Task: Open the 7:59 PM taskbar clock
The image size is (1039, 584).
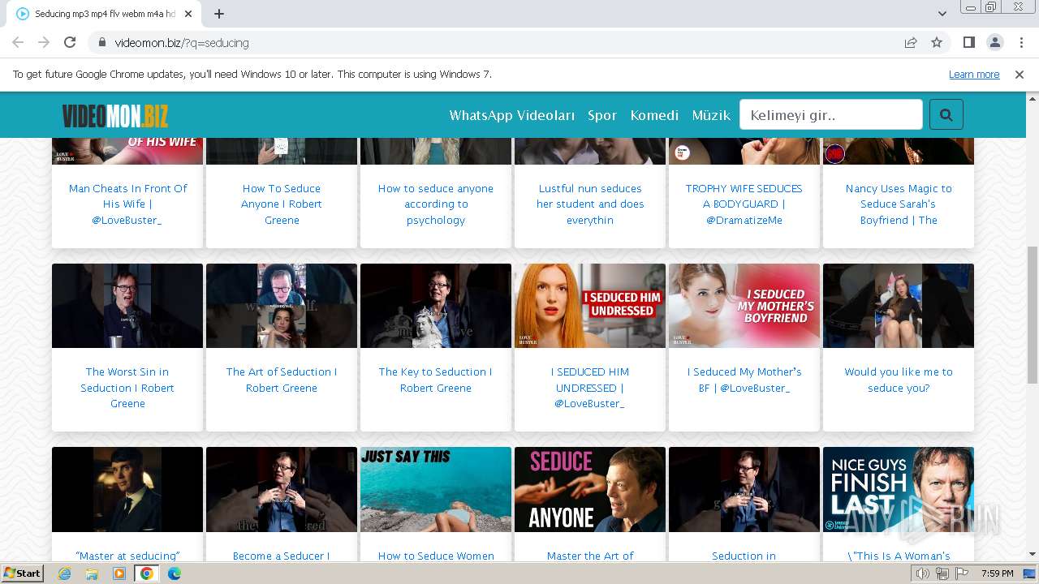Action: click(x=998, y=573)
